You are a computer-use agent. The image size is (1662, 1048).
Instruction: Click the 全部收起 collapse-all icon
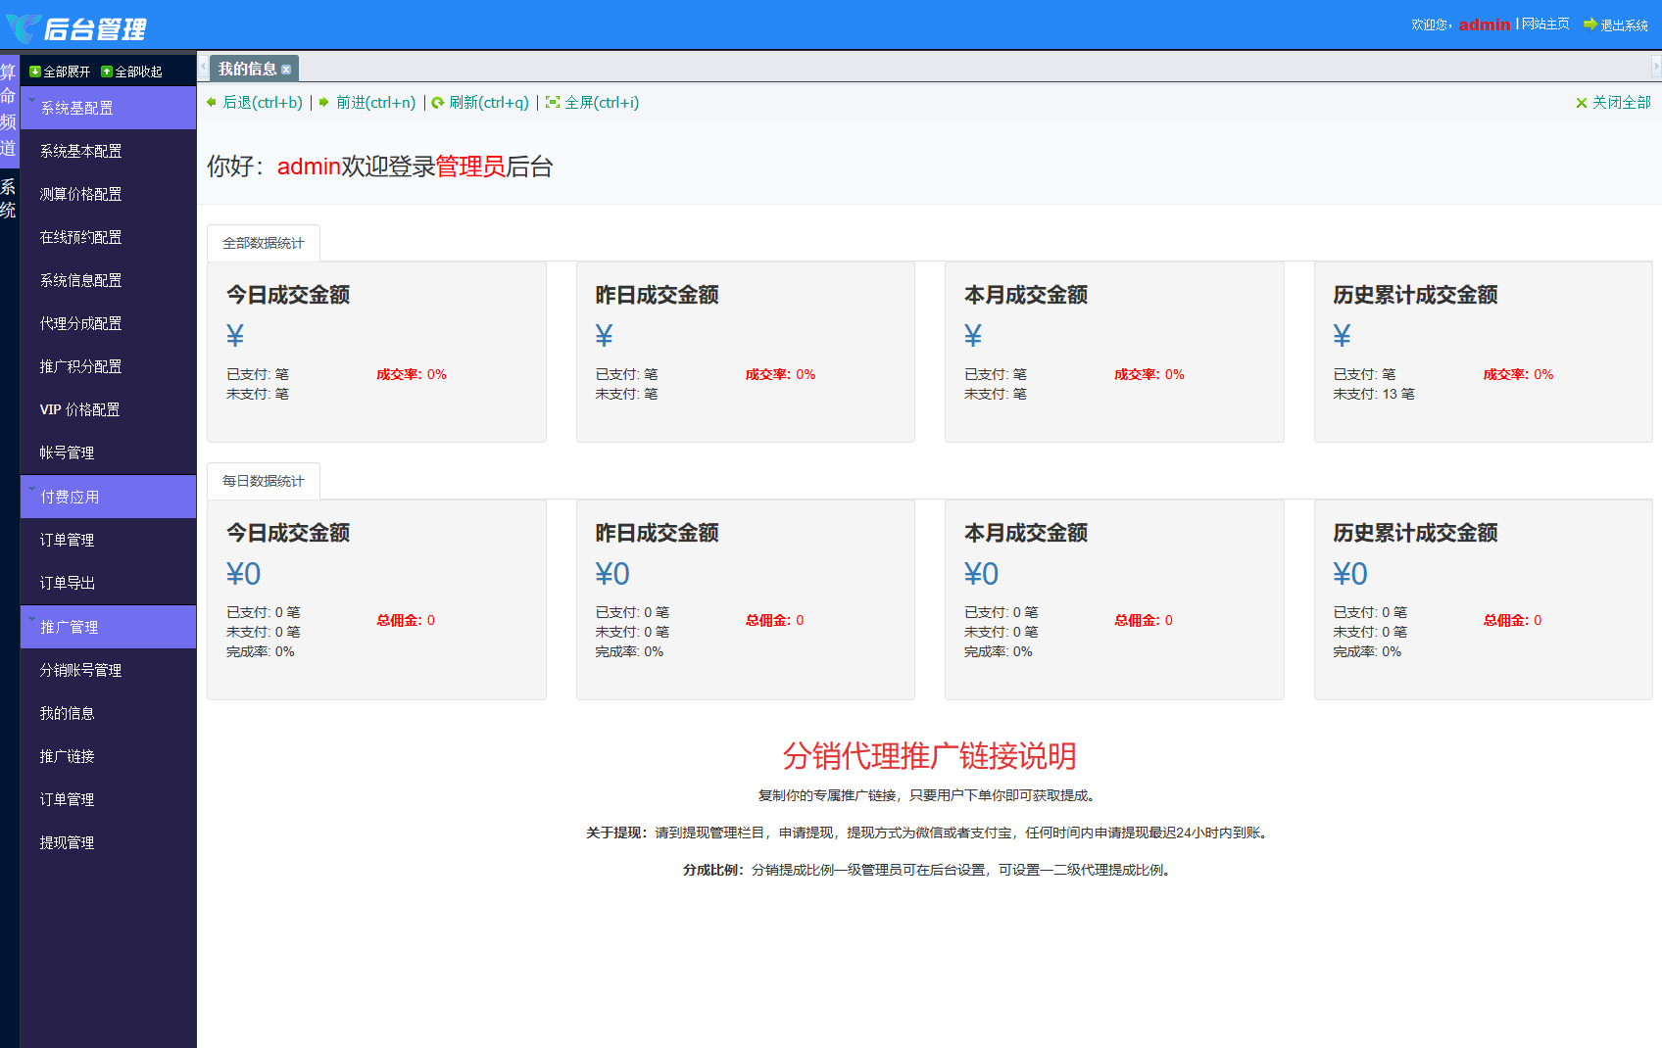(x=105, y=71)
